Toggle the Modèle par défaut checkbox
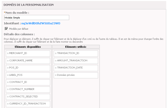Viewport: 168px width, 108px height. click(x=6, y=29)
